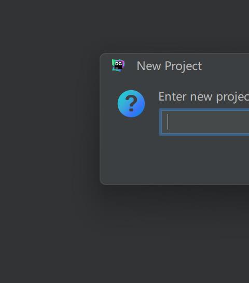Click the round gradient help-style icon

pos(131,104)
